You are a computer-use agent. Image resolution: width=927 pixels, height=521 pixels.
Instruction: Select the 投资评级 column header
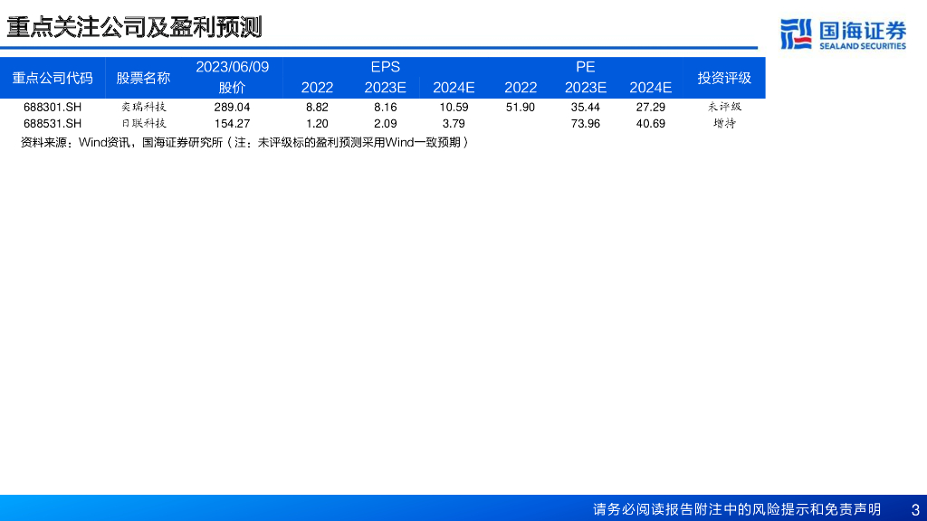pos(724,78)
